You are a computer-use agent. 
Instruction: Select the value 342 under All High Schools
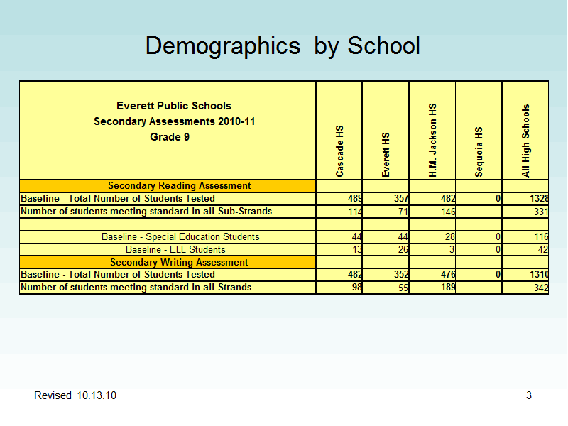(x=541, y=288)
